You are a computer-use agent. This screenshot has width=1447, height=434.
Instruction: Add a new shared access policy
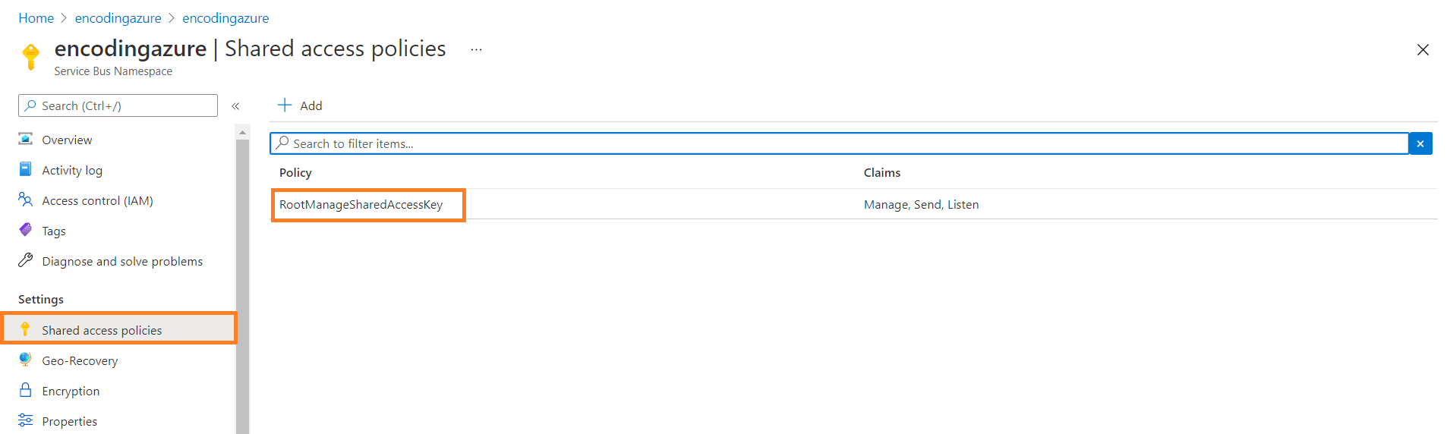click(301, 105)
